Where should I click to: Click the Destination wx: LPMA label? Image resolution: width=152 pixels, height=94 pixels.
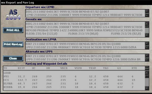(x=41, y=39)
